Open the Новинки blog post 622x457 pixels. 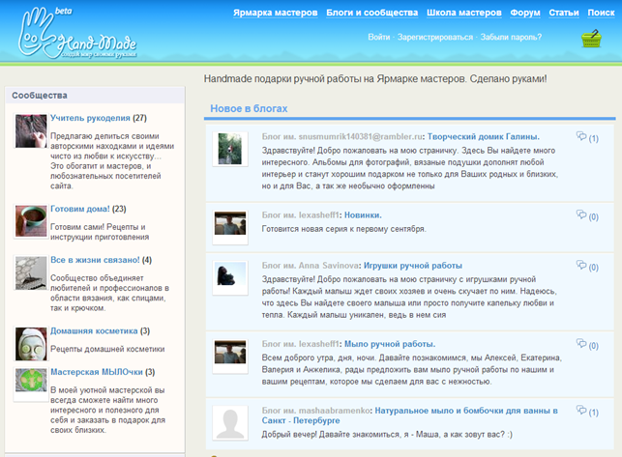click(x=363, y=215)
